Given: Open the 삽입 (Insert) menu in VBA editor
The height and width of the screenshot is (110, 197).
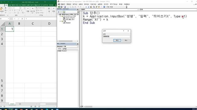Looking at the screenshot, I should pyautogui.click(x=81, y=4).
